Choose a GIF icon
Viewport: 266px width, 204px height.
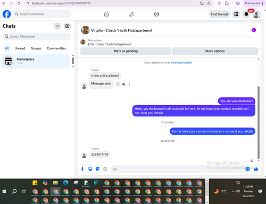click(105, 169)
